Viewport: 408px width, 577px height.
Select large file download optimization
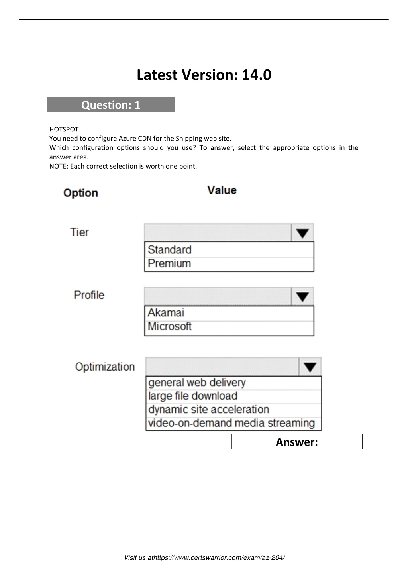(233, 396)
